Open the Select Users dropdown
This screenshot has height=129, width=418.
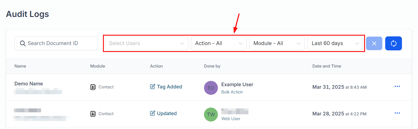[146, 43]
